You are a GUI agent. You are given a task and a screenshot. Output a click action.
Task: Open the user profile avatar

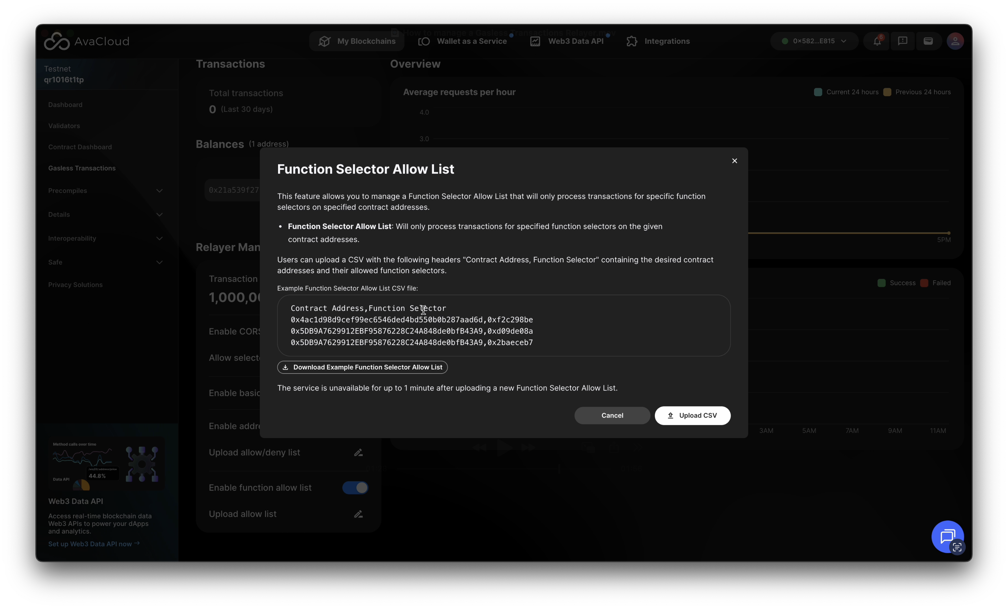point(955,41)
